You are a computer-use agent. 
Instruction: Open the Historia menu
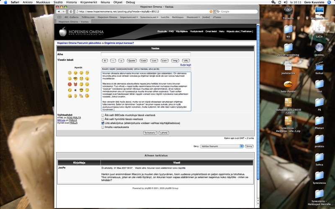point(71,2)
